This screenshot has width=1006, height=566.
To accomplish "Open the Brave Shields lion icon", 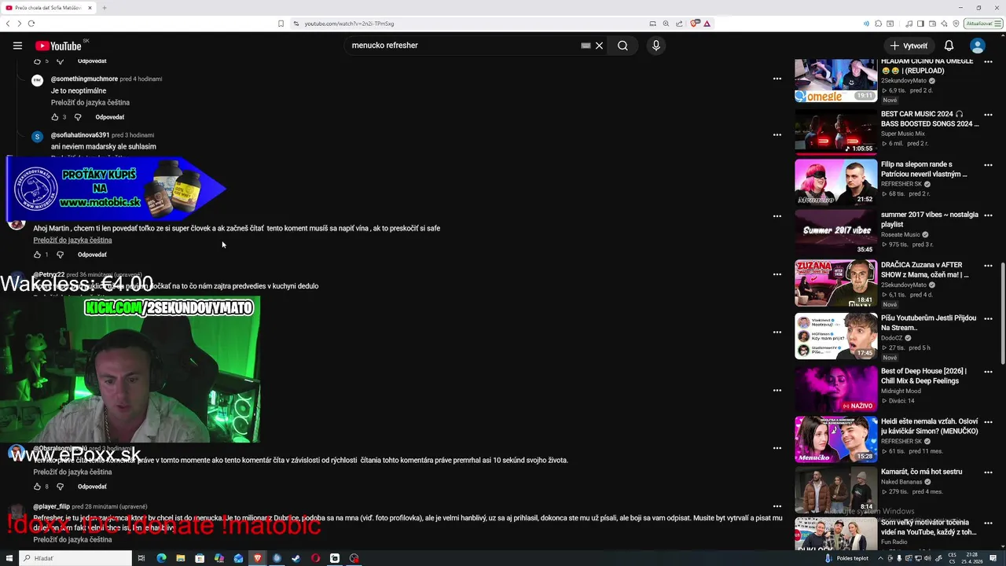I will tap(694, 24).
